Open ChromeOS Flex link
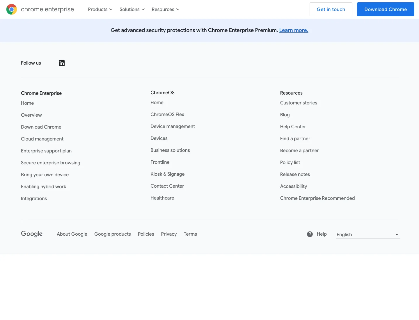This screenshot has width=419, height=320. point(167,114)
